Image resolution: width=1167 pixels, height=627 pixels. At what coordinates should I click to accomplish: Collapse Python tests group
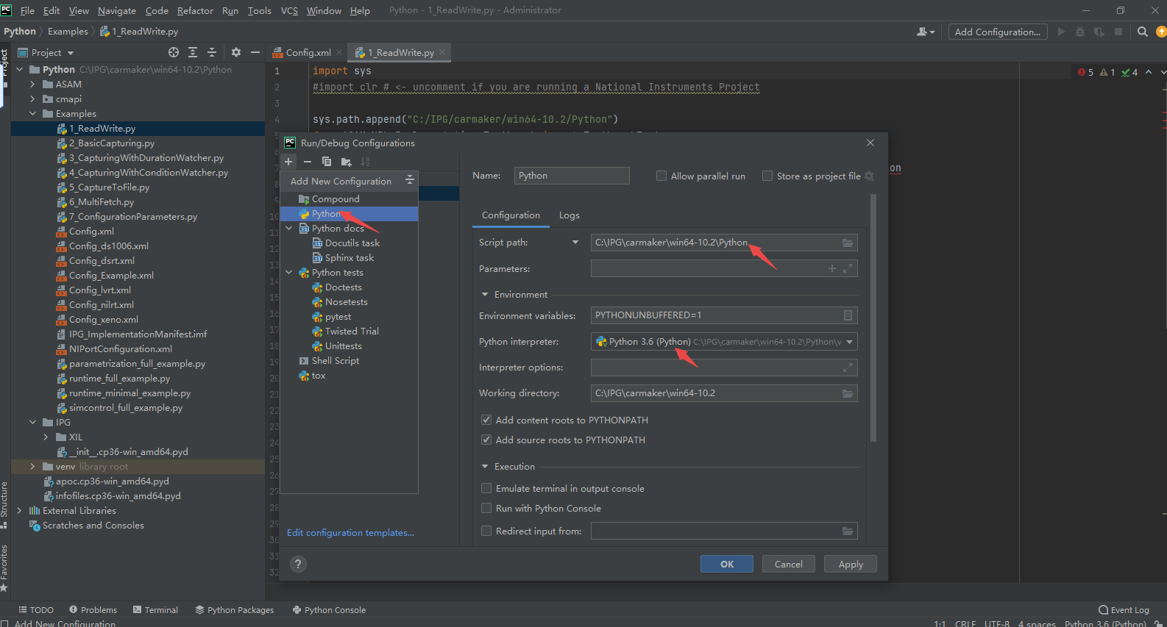[289, 273]
